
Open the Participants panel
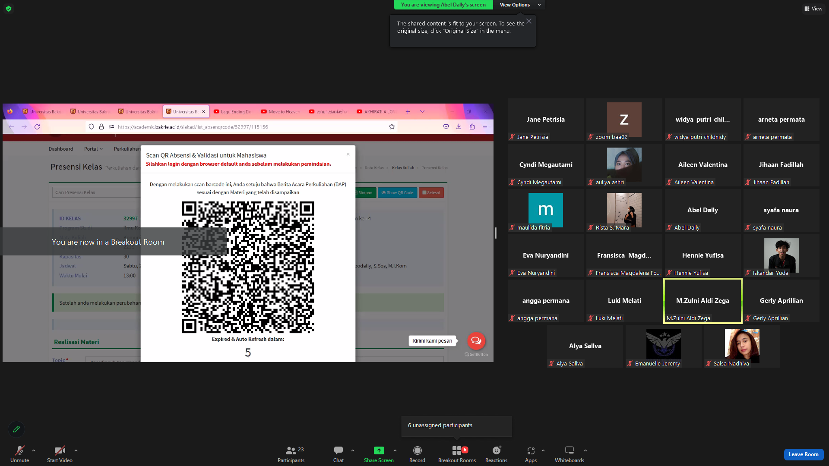coord(291,454)
